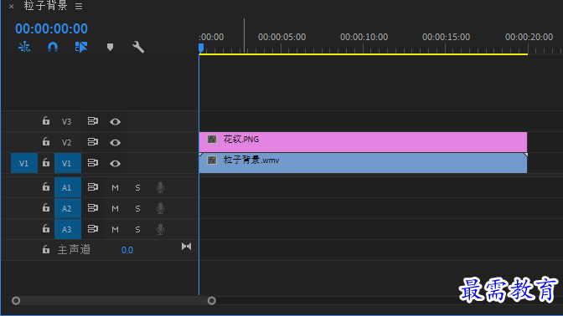
Task: Toggle sync lock for A3
Action: click(x=93, y=229)
